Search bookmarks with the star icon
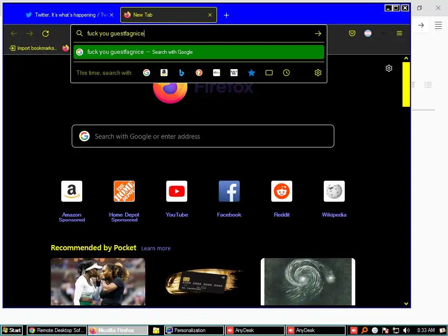 coord(252,73)
